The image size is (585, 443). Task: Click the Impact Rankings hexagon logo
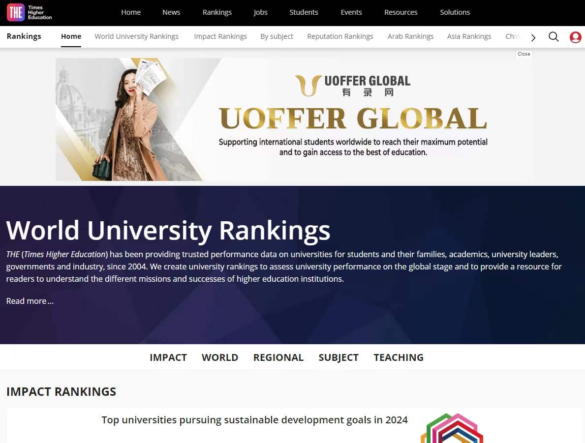tap(452, 428)
